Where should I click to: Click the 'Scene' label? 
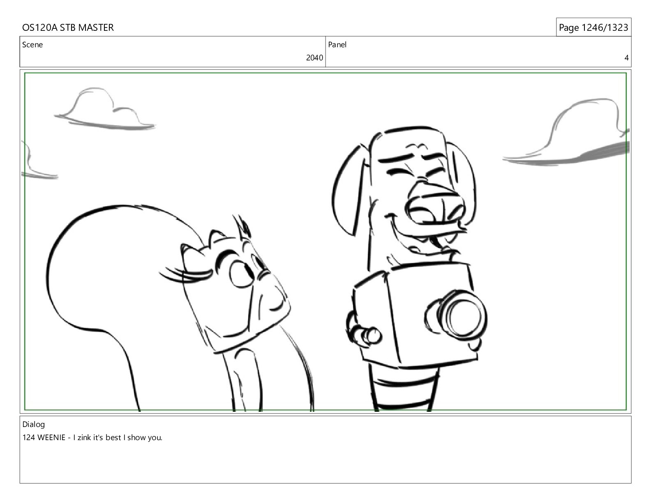click(x=32, y=45)
